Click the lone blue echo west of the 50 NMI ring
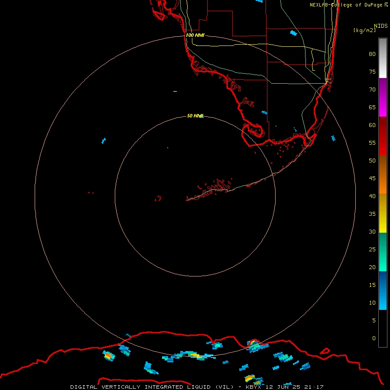The width and height of the screenshot is (390, 390). [x=104, y=141]
